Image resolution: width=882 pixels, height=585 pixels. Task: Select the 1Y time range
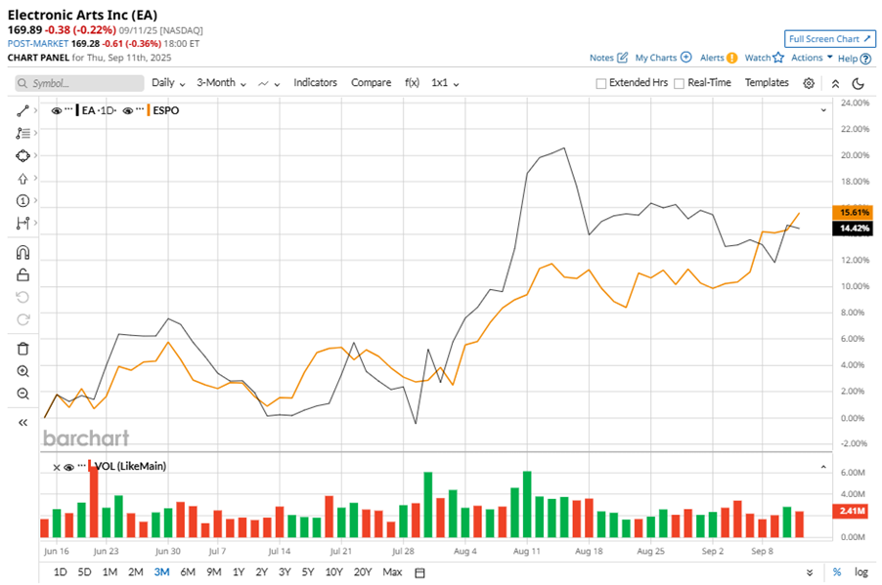239,572
